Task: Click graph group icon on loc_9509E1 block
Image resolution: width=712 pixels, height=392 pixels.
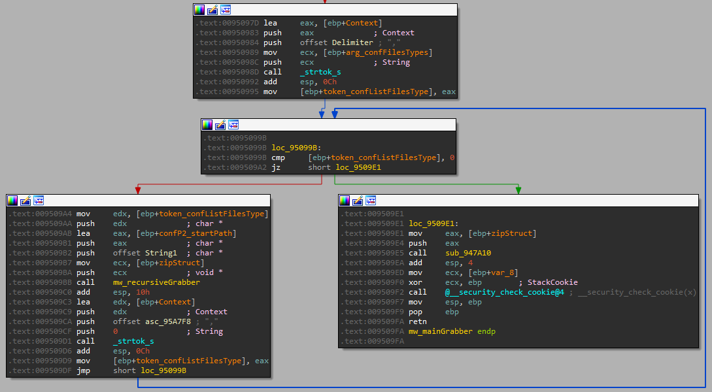Action: pyautogui.click(x=371, y=201)
